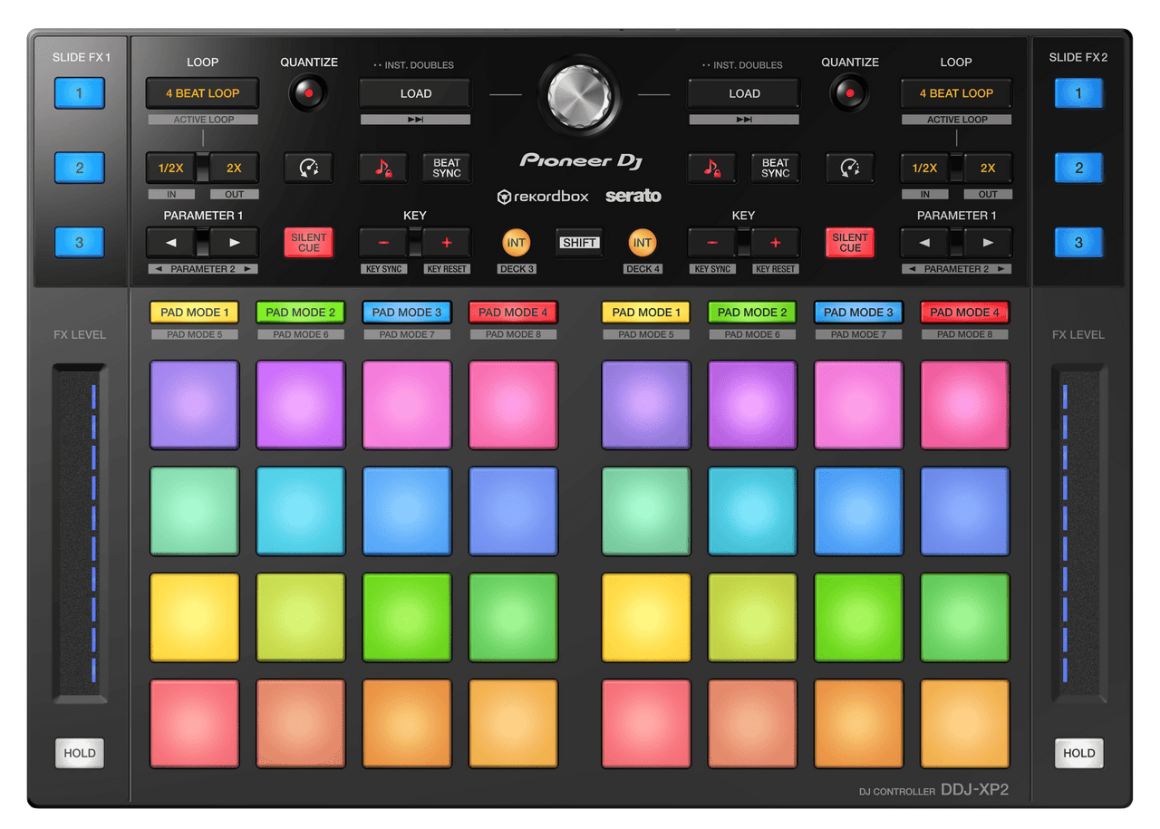Push the right deck Parameter 1 left arrow
Screen dimensions: 1160x829
[925, 243]
